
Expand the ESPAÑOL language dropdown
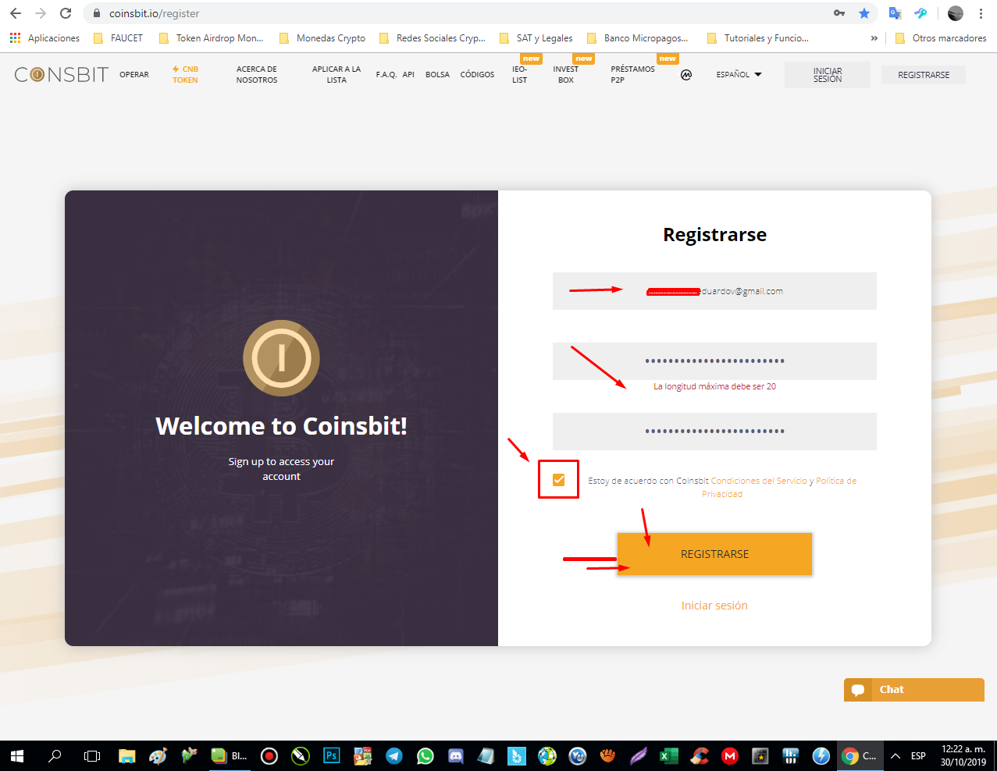click(x=739, y=75)
